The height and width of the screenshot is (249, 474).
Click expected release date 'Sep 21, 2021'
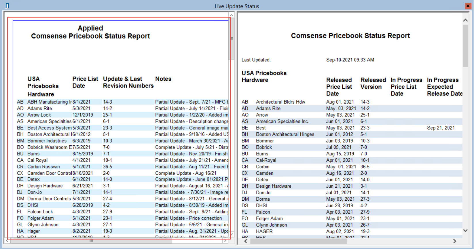pyautogui.click(x=441, y=128)
